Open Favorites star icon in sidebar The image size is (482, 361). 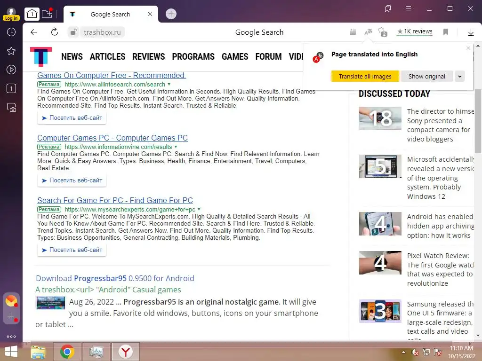pos(11,51)
